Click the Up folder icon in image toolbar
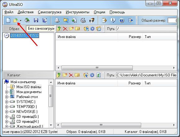 59,29
